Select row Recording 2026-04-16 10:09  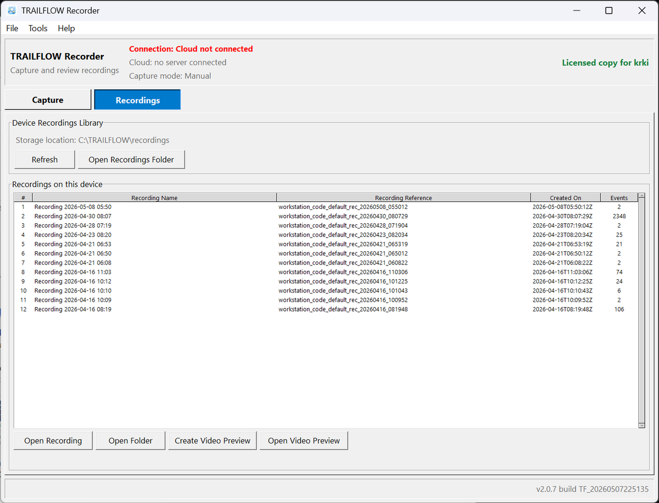(326, 300)
